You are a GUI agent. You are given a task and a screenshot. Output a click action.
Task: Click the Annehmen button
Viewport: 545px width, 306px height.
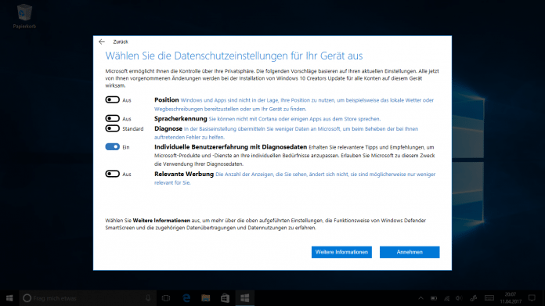point(410,252)
